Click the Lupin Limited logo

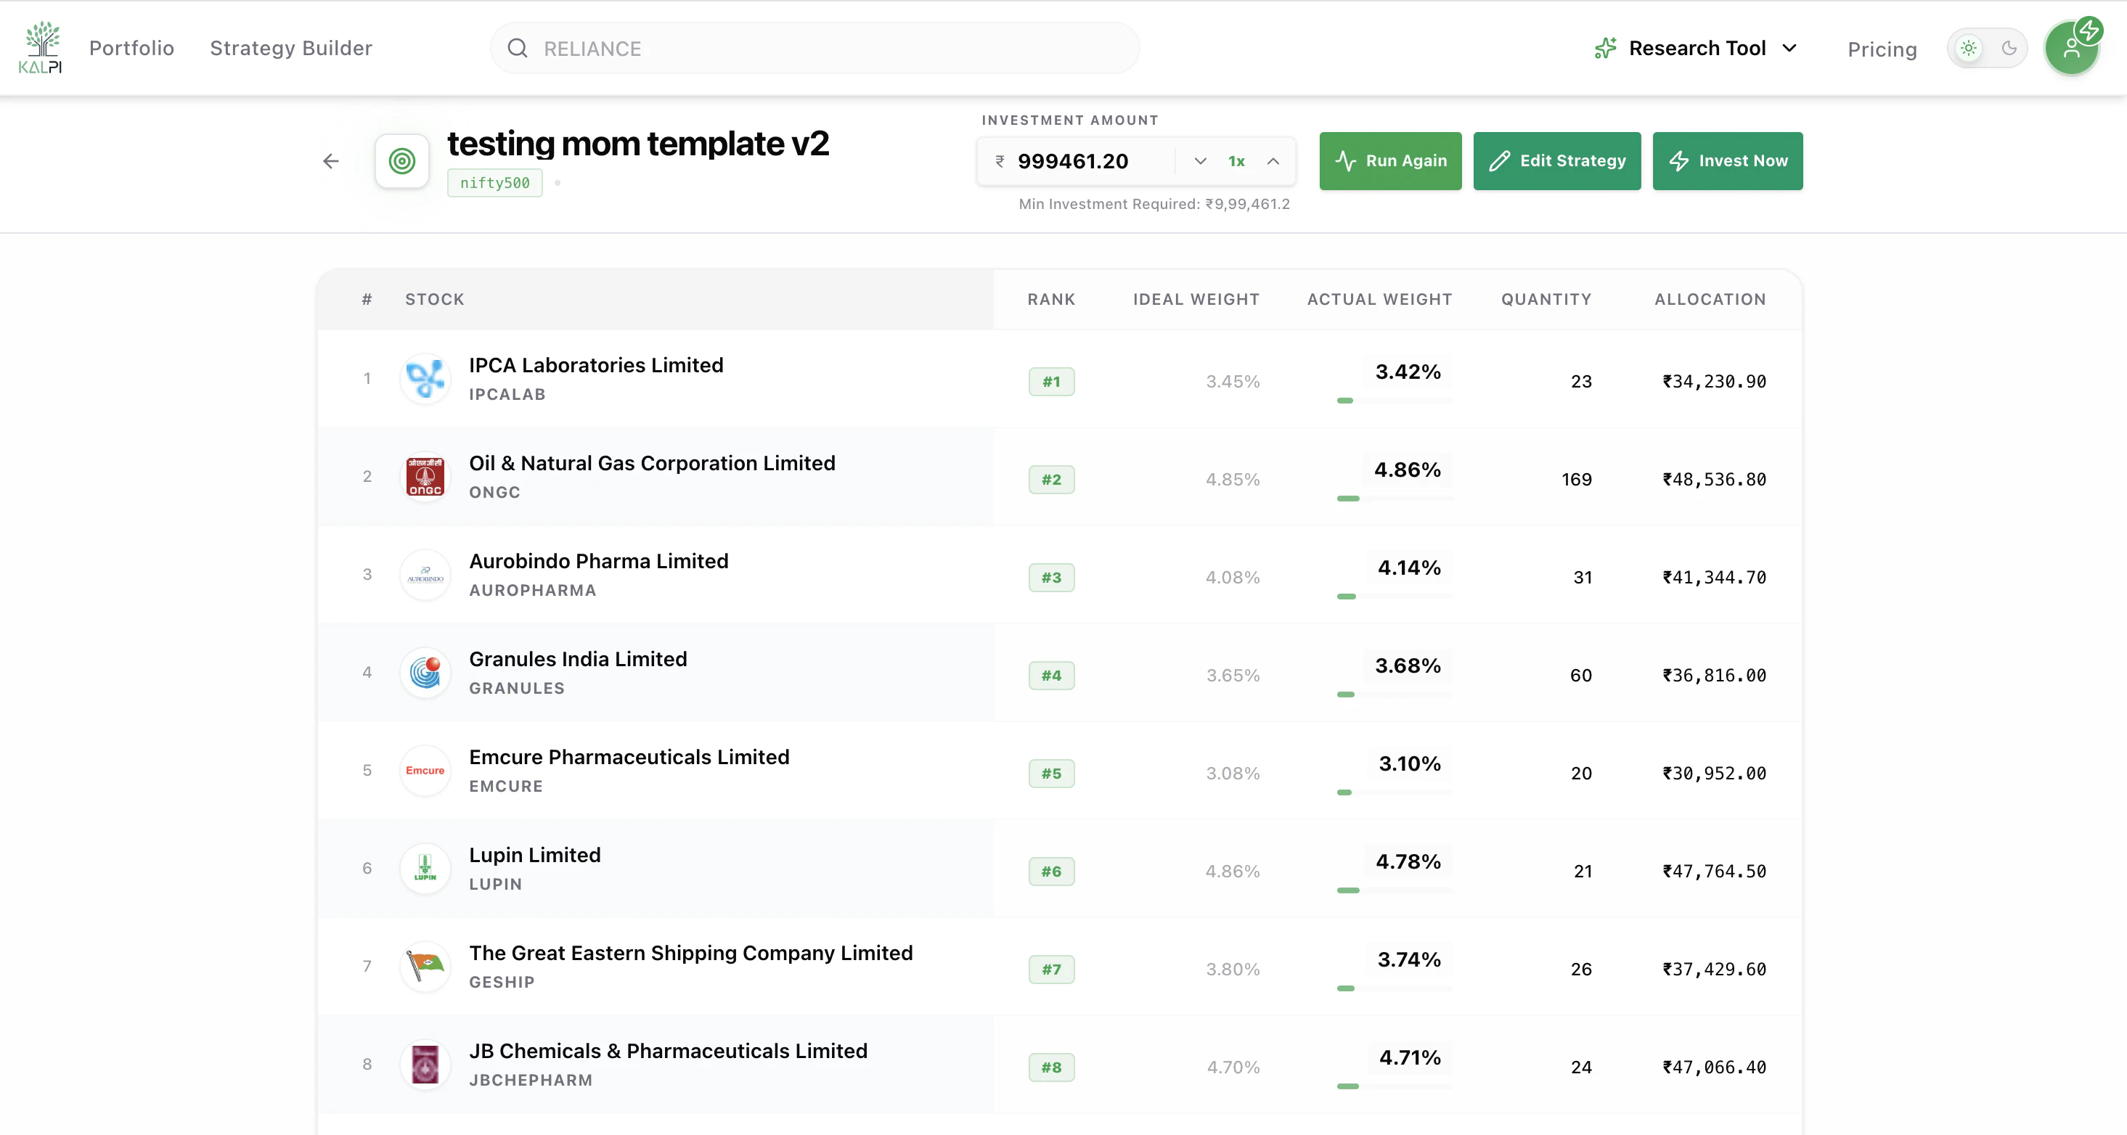coord(425,869)
